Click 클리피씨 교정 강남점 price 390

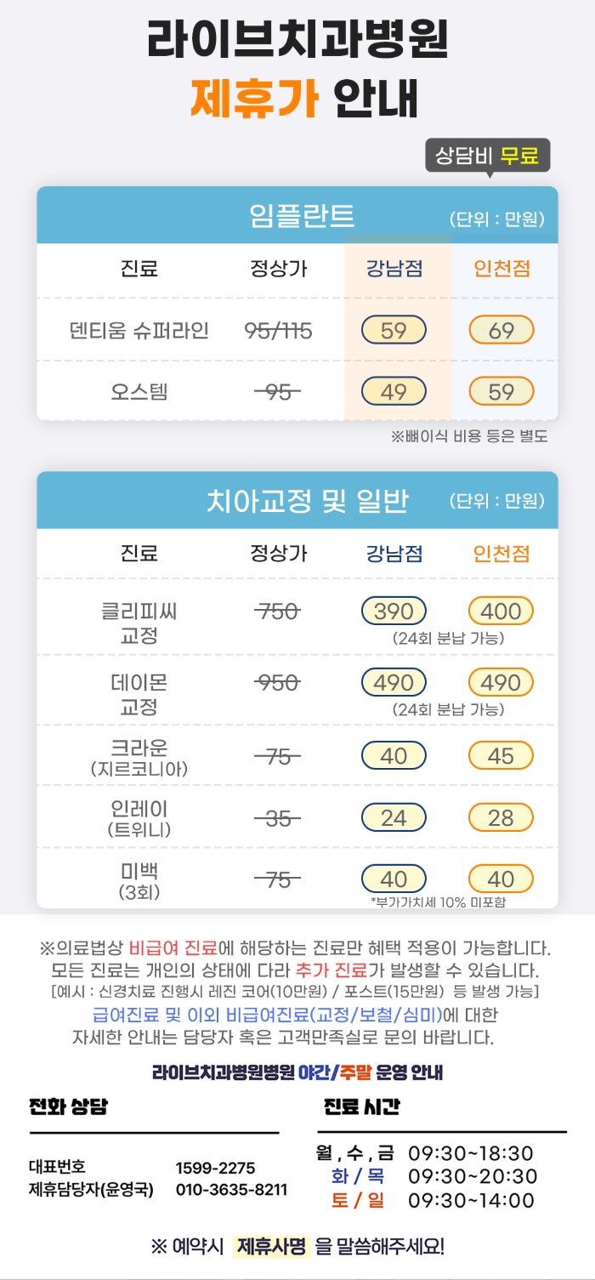pos(394,611)
